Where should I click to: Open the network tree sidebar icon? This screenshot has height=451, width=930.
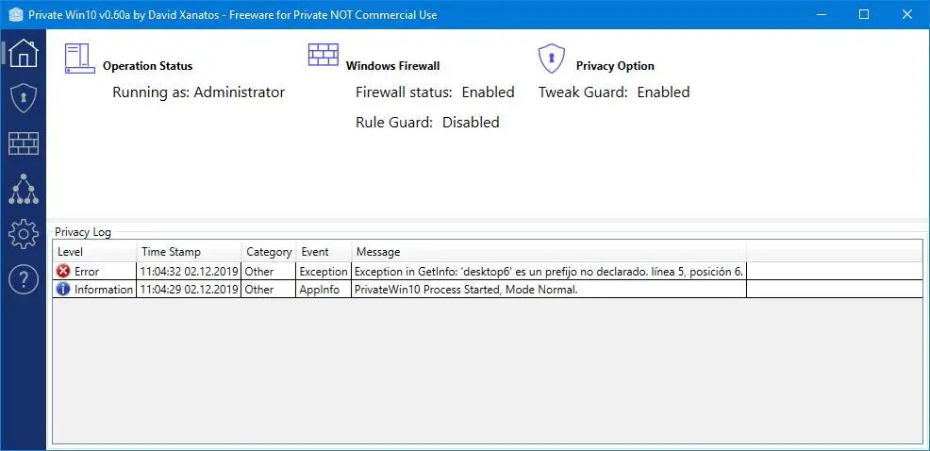pos(24,190)
